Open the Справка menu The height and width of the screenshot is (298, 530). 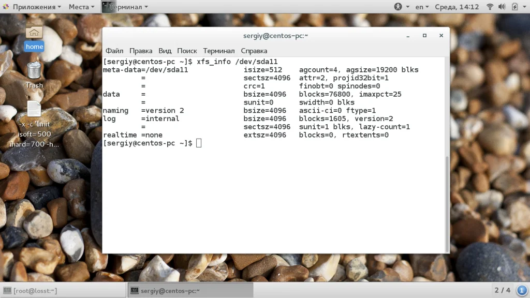click(254, 51)
